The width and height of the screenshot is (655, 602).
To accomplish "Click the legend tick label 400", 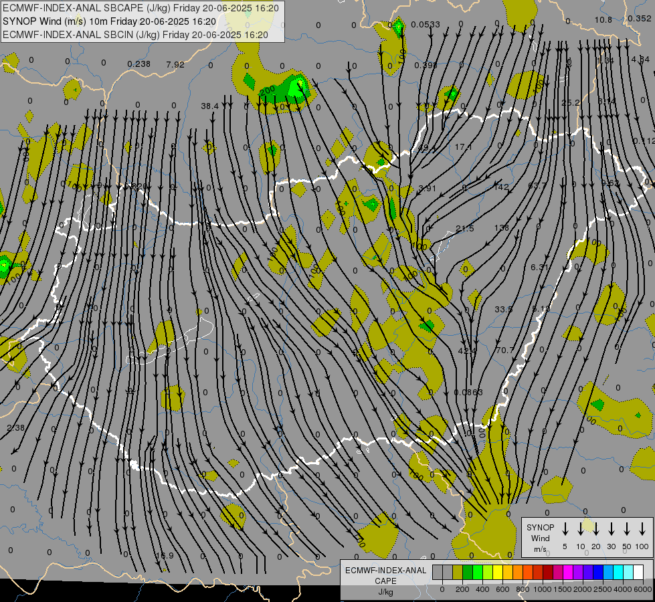I will 482,589.
